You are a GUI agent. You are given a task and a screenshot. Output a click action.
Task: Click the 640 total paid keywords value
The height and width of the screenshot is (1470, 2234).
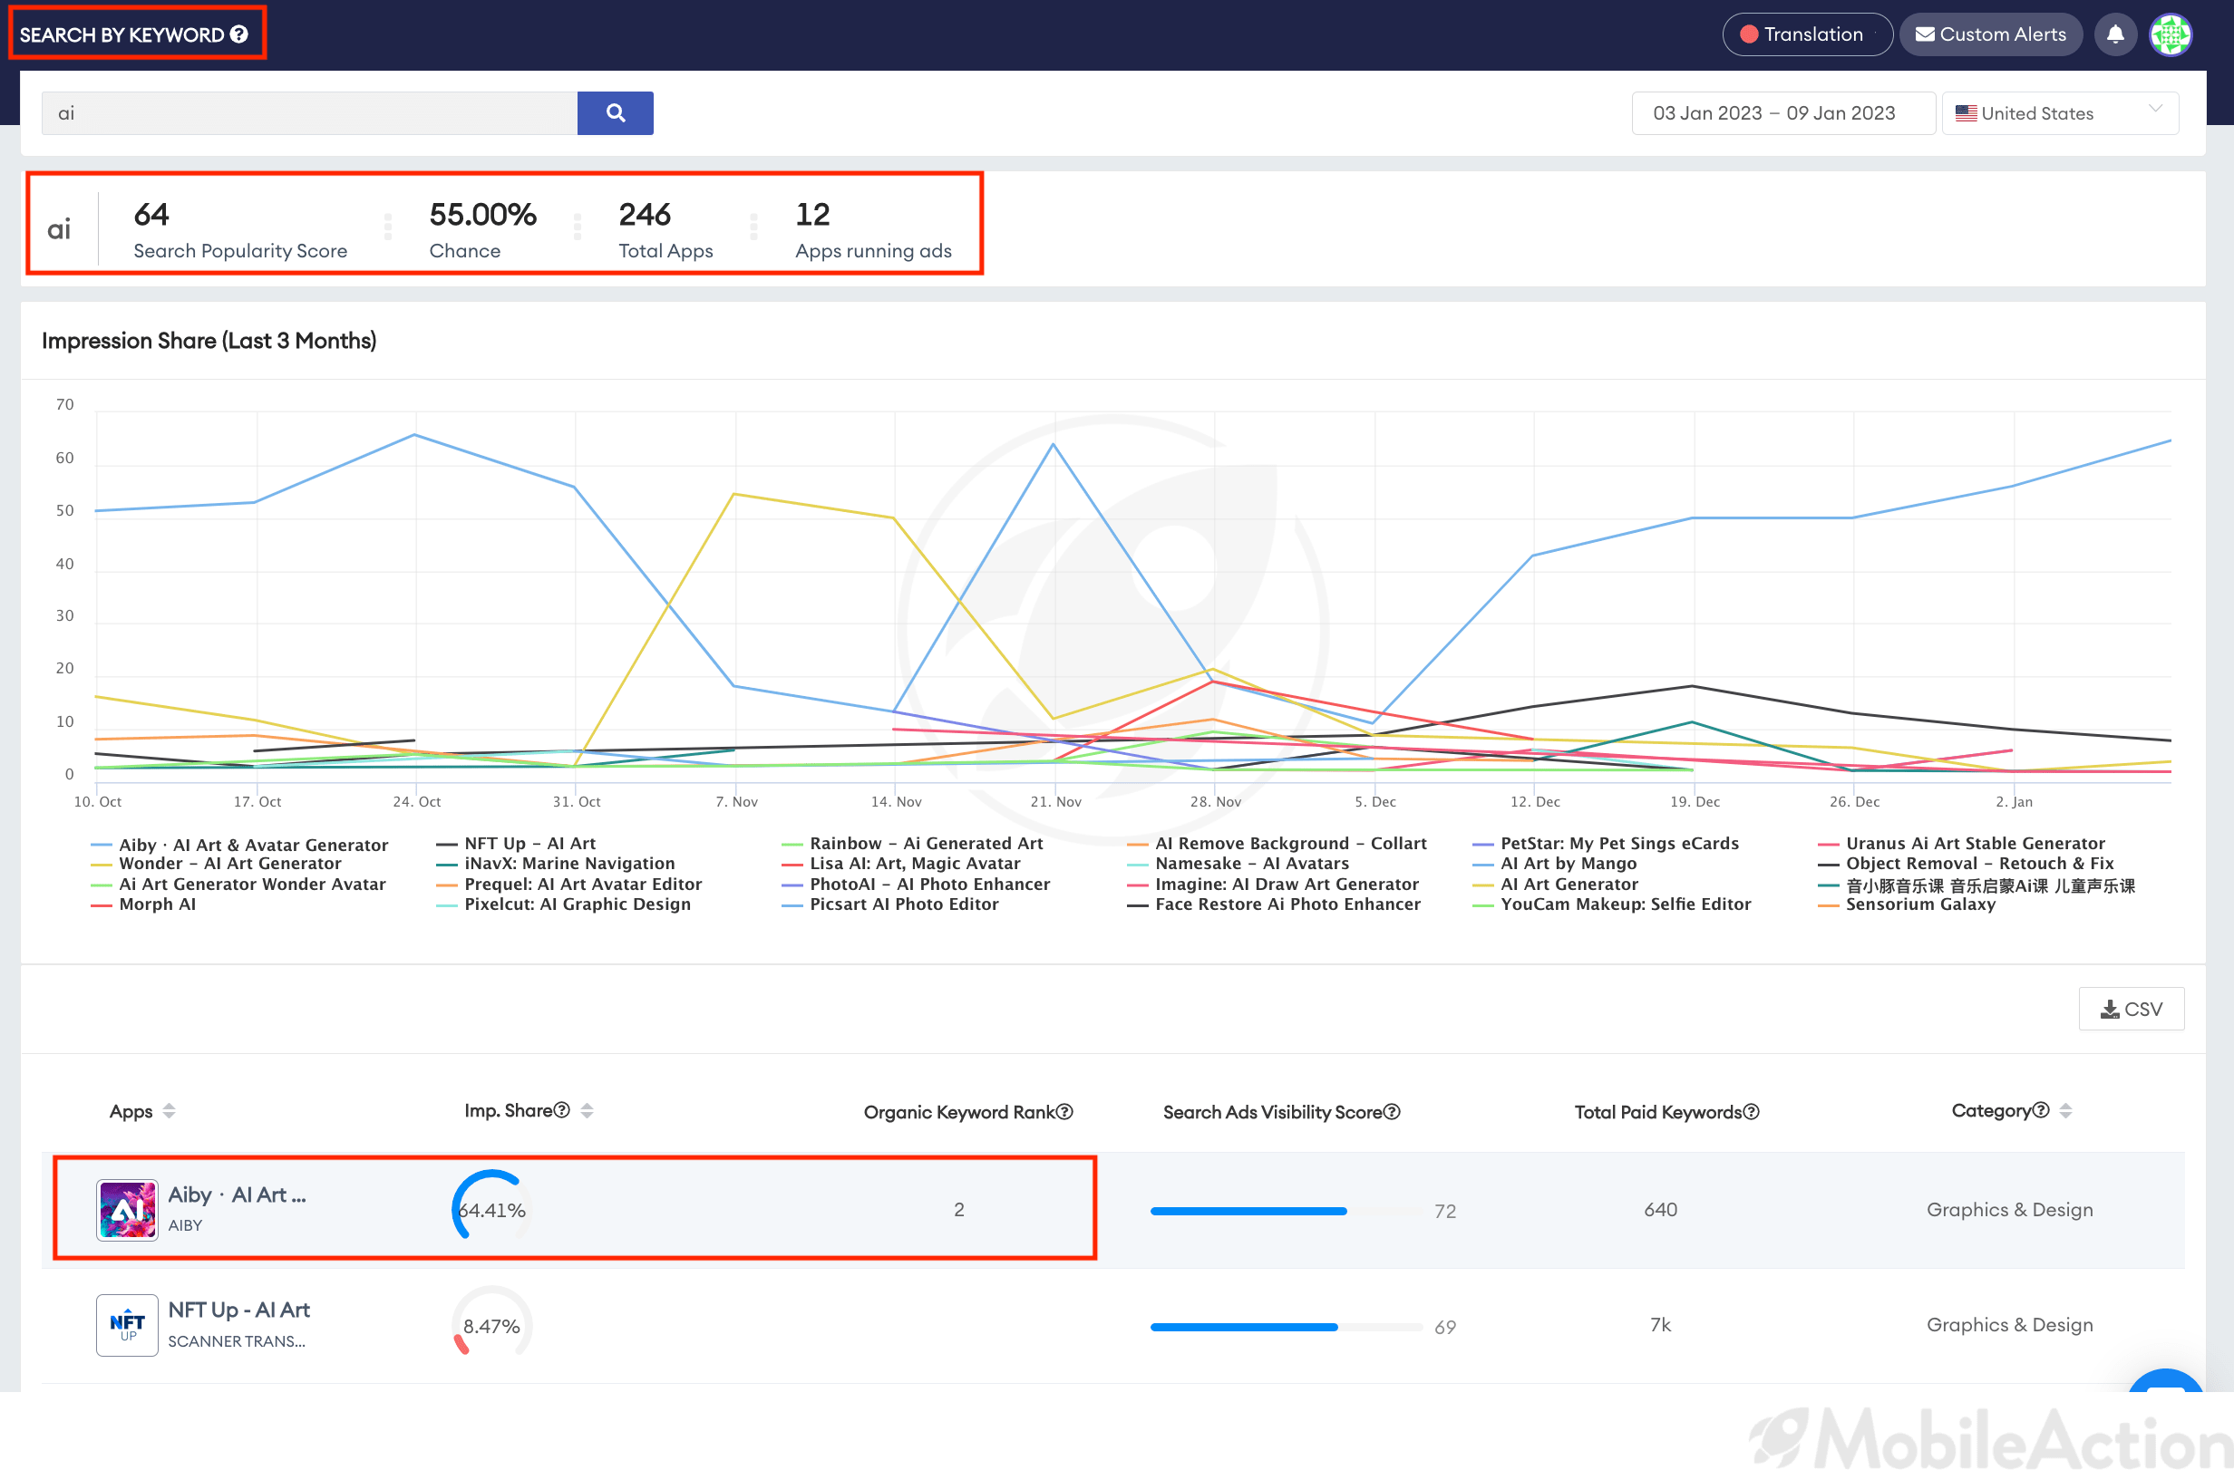coord(1660,1209)
